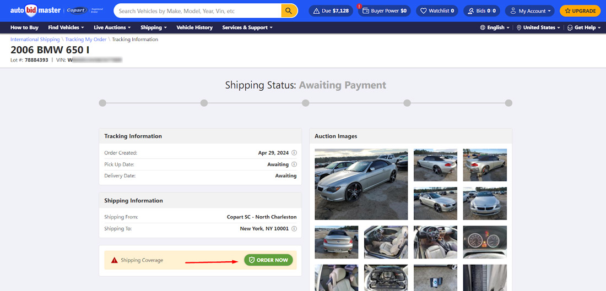Open the instrument cluster gauges thumbnail
Screen dimensions: 606x291
click(485, 243)
